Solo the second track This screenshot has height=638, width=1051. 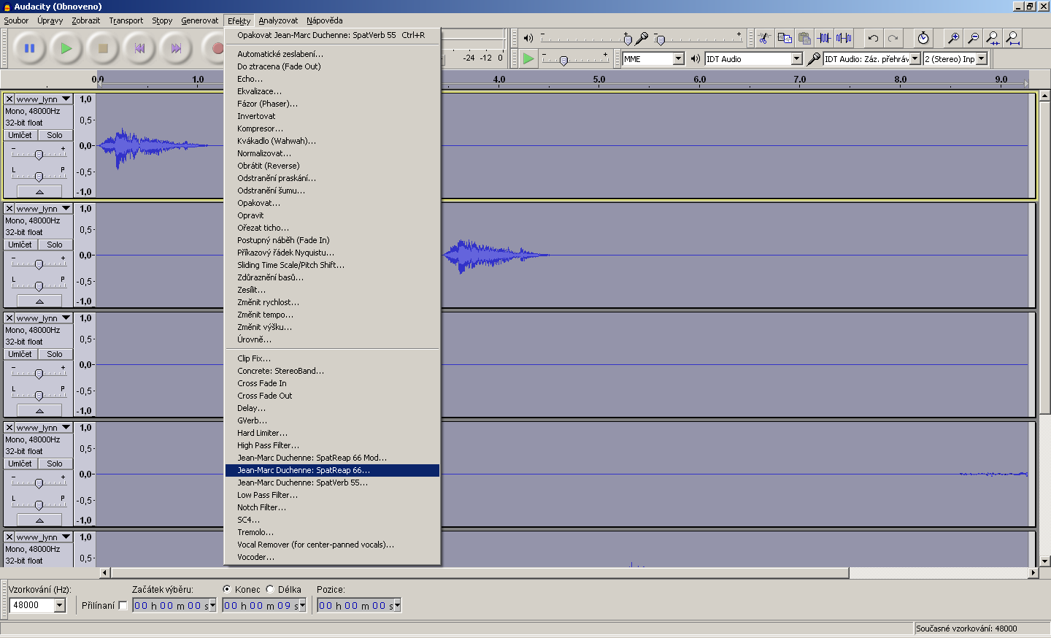(55, 245)
